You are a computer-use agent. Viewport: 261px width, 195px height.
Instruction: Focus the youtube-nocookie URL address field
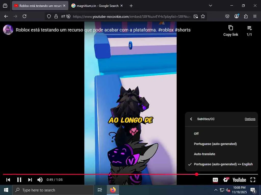click(x=132, y=17)
